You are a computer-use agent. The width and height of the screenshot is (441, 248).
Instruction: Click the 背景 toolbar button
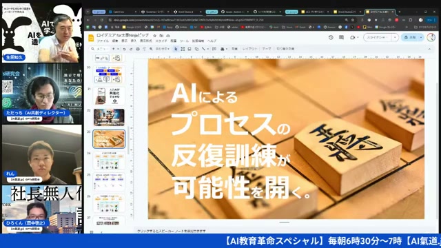pyautogui.click(x=234, y=49)
